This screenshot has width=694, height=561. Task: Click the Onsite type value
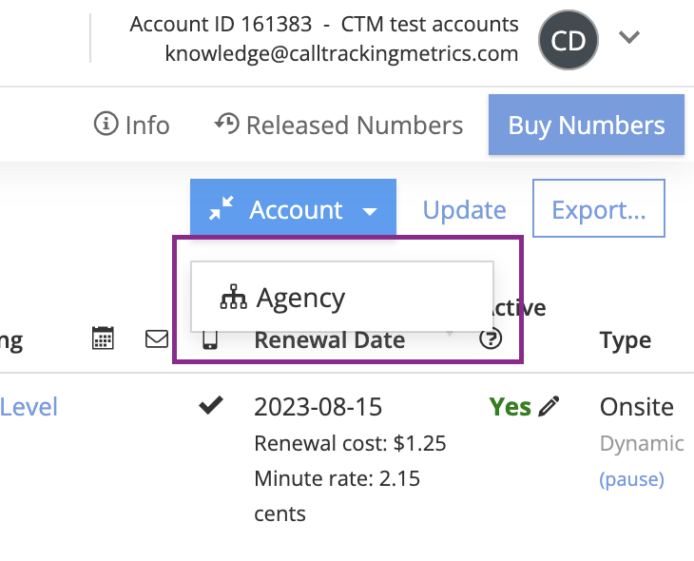tap(636, 407)
